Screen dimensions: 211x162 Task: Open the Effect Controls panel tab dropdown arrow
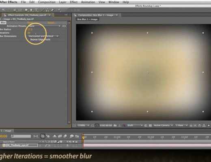click(x=50, y=15)
